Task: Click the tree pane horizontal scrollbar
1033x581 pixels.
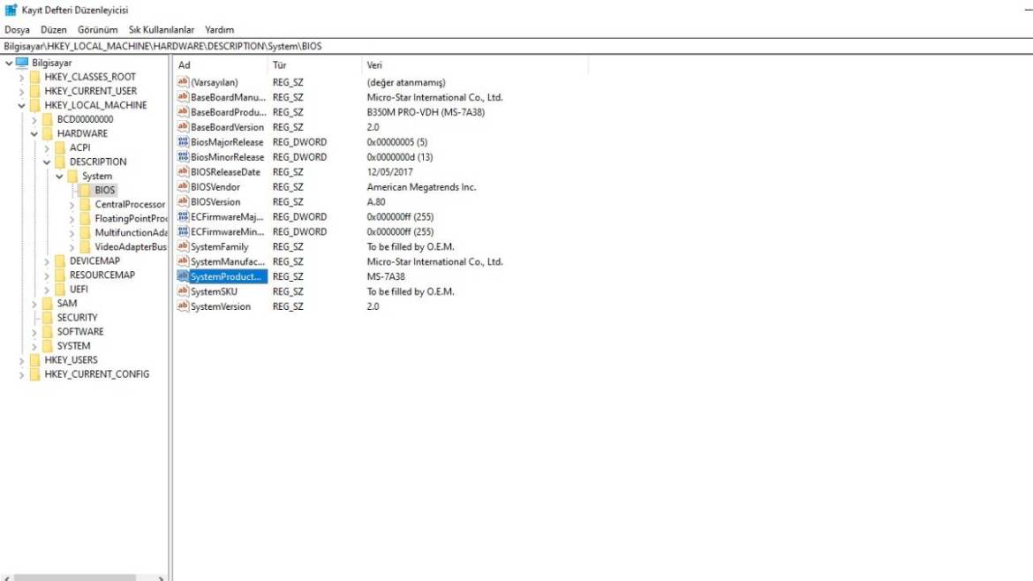Action: [x=75, y=577]
